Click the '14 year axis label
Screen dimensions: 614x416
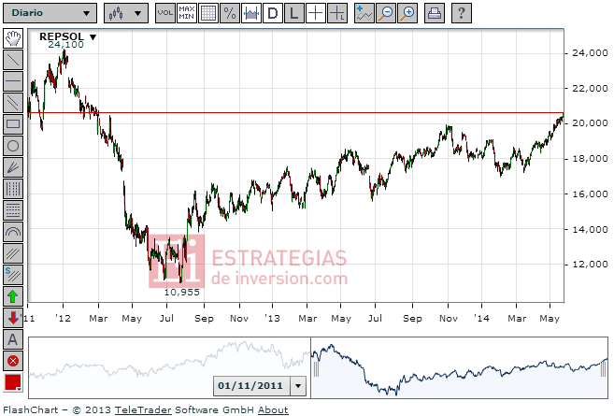coord(481,319)
